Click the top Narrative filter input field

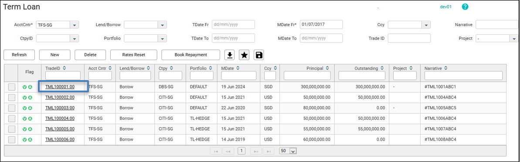tap(497, 24)
